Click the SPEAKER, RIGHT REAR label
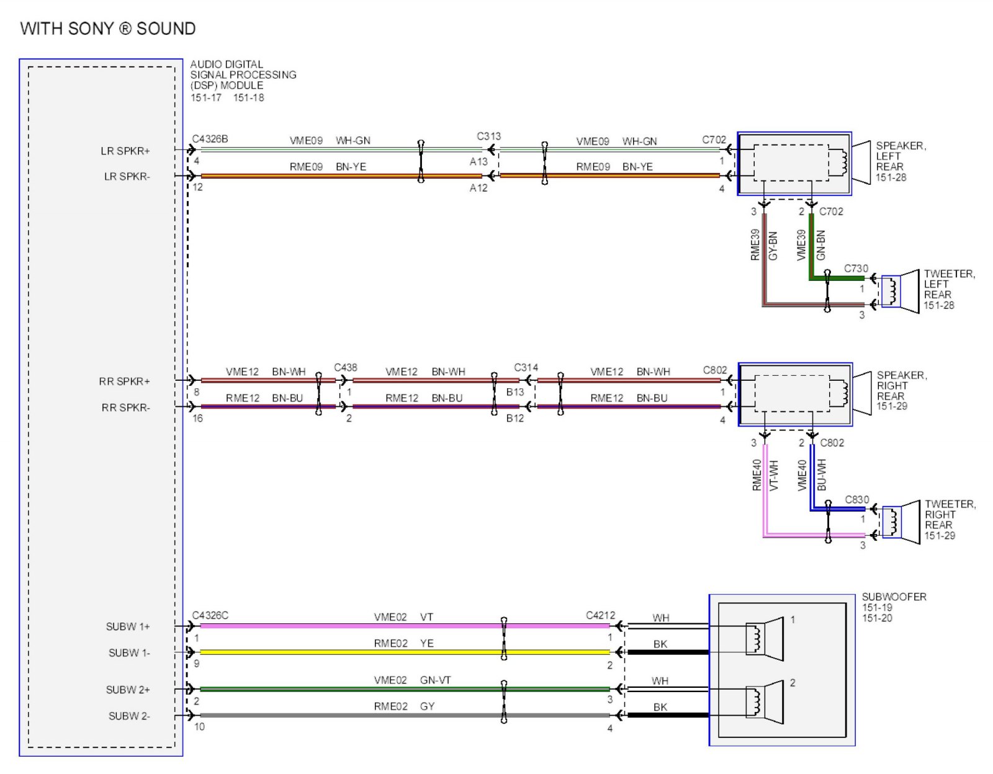 902,386
